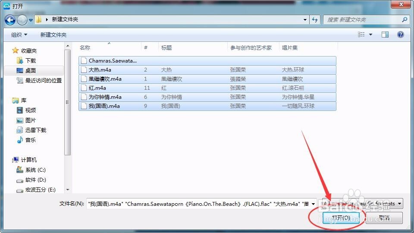Click album cell 为你钟情.华星
414x233 pixels.
click(x=298, y=97)
